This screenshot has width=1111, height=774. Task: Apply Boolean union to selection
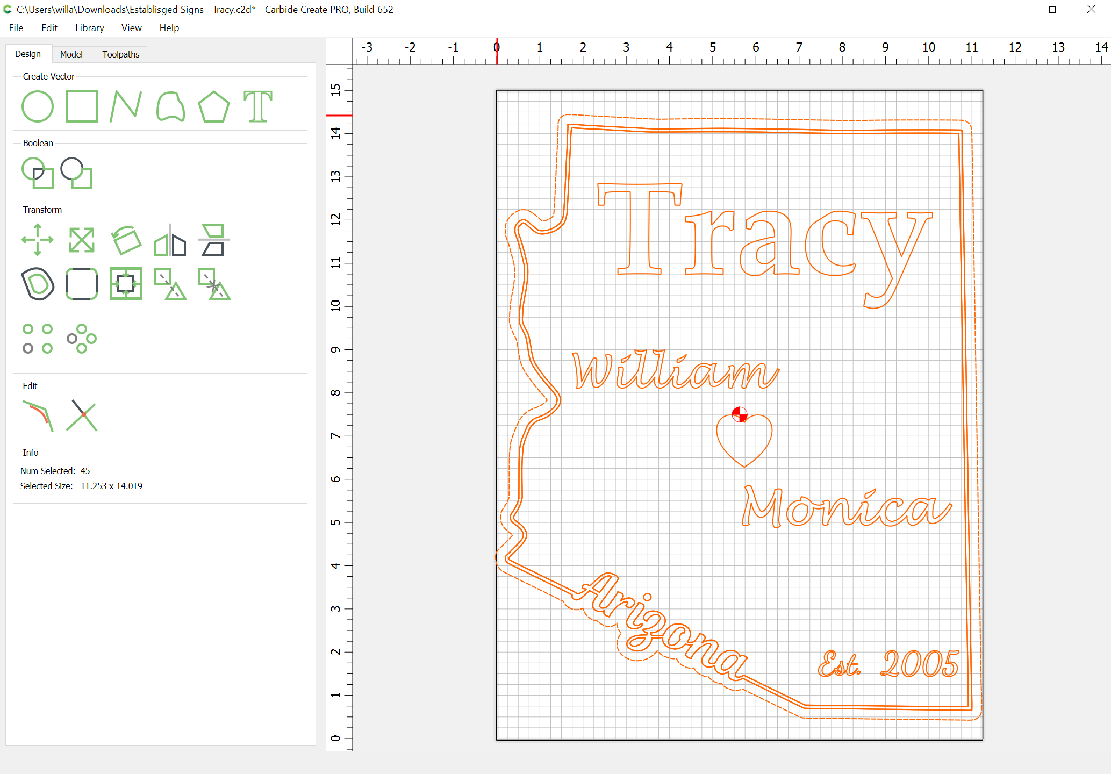(x=38, y=173)
